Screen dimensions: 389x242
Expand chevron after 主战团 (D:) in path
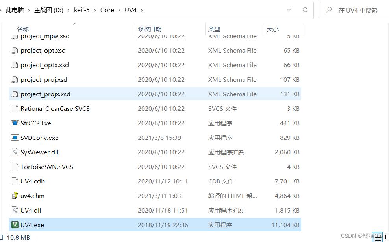click(69, 10)
